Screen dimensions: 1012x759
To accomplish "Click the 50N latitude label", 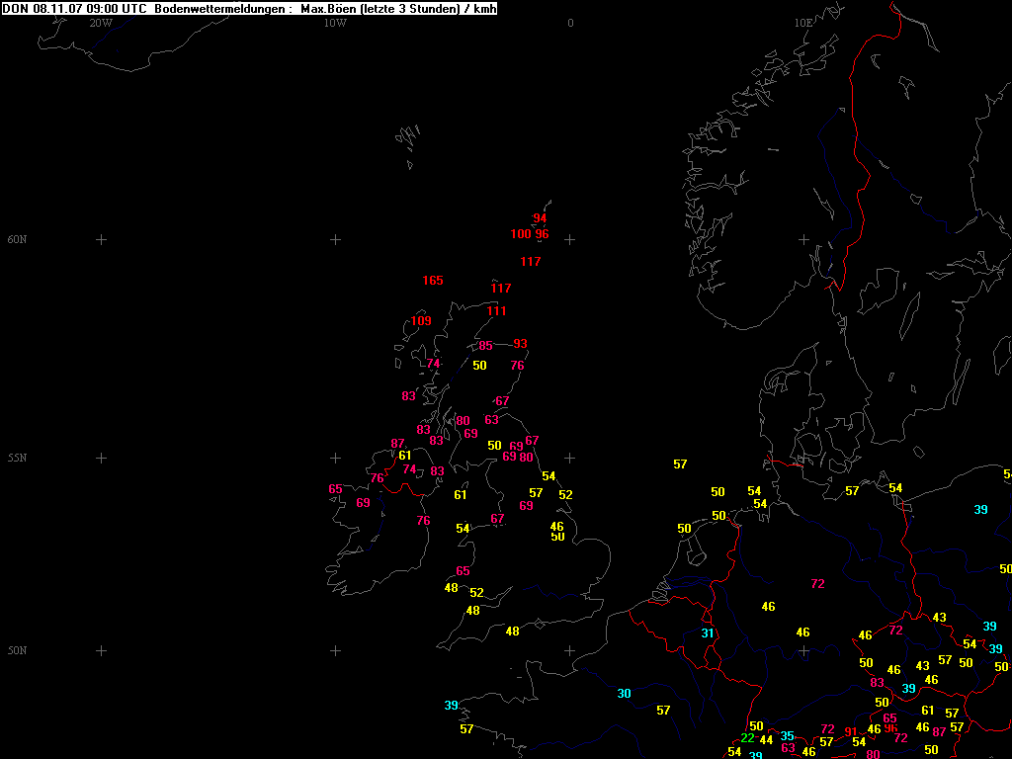I will click(17, 651).
